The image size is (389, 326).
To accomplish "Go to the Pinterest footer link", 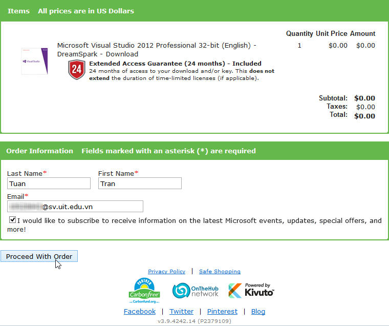I will pos(222,311).
